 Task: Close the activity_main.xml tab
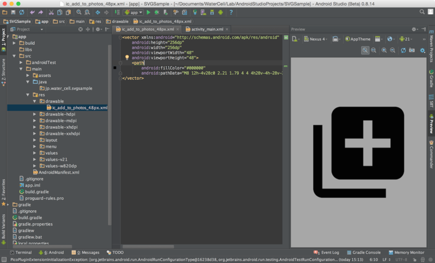(x=227, y=29)
